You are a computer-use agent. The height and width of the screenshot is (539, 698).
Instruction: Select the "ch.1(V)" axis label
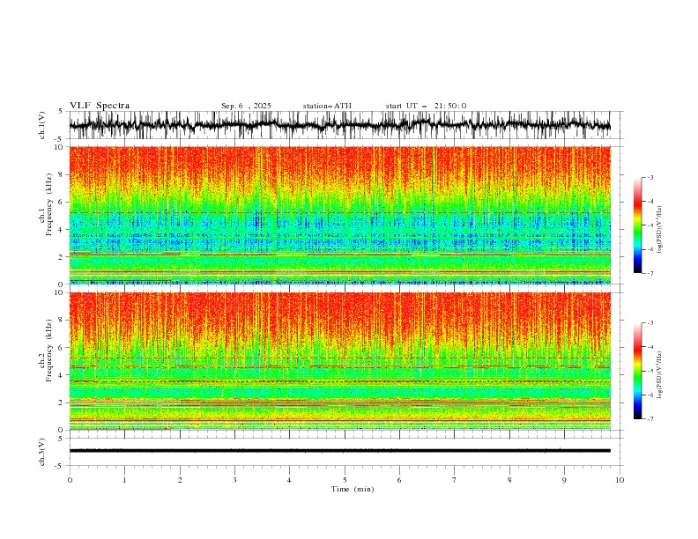(x=42, y=125)
